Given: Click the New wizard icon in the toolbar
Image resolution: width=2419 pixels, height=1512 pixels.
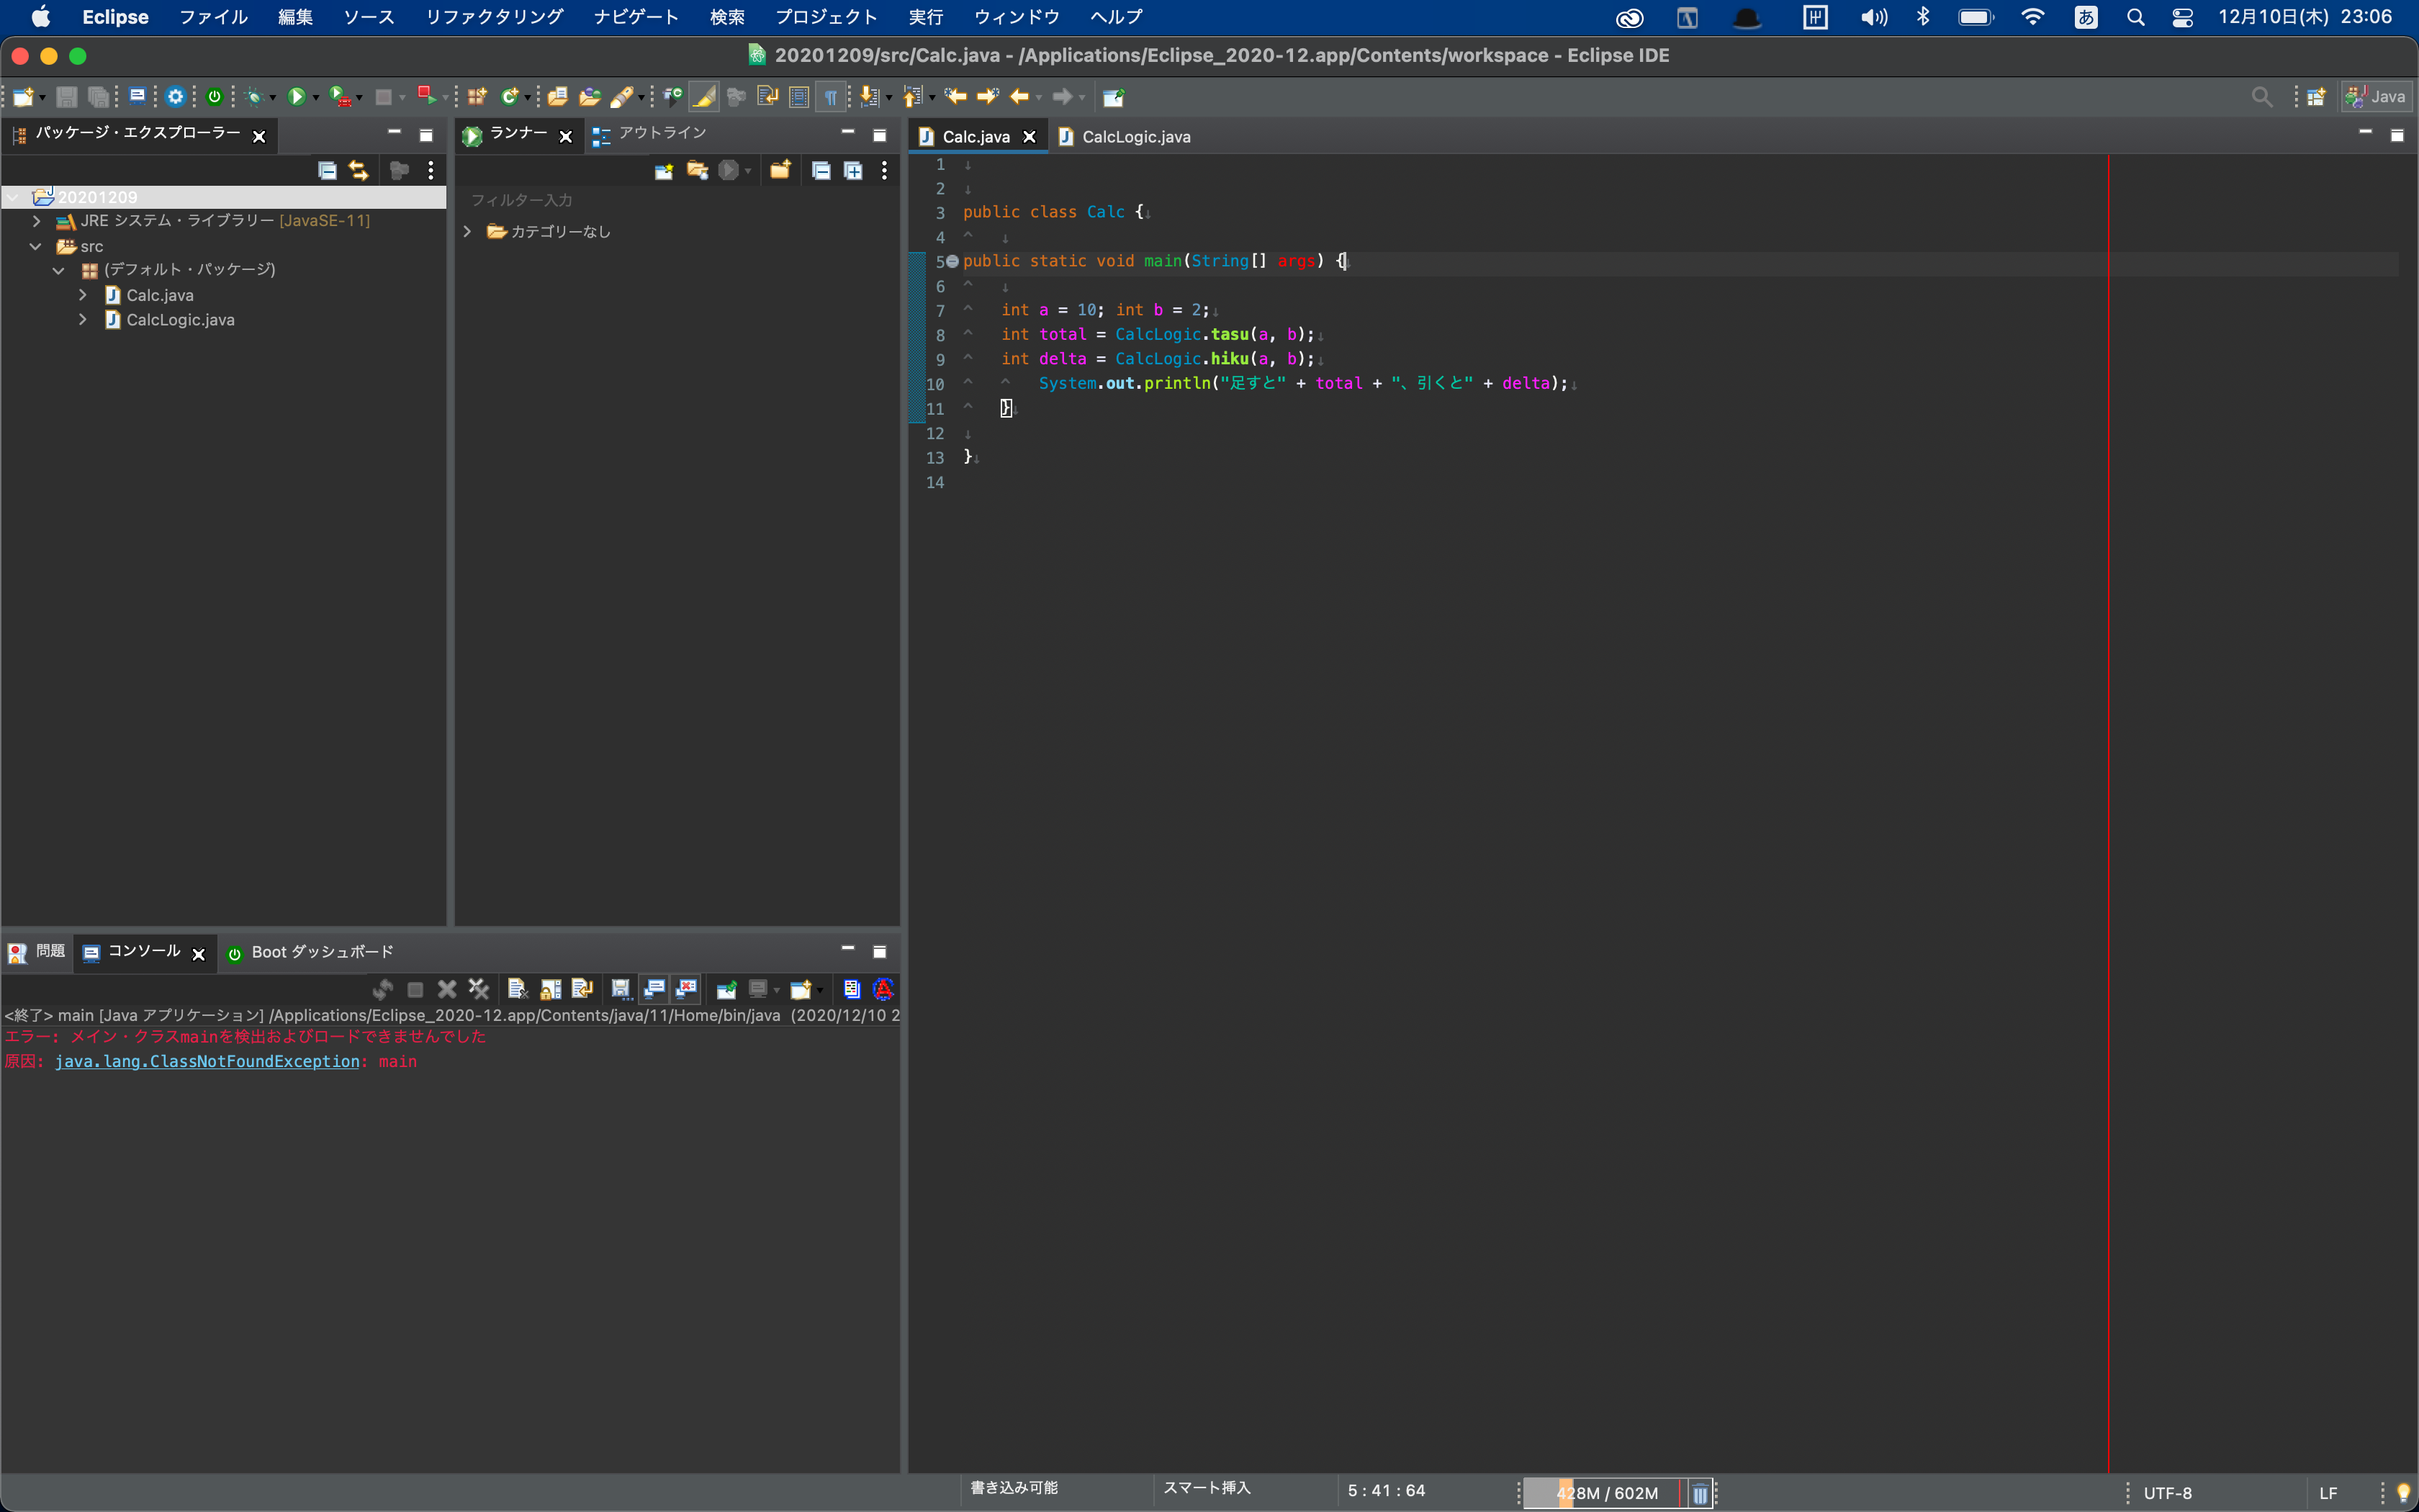Looking at the screenshot, I should pyautogui.click(x=23, y=97).
